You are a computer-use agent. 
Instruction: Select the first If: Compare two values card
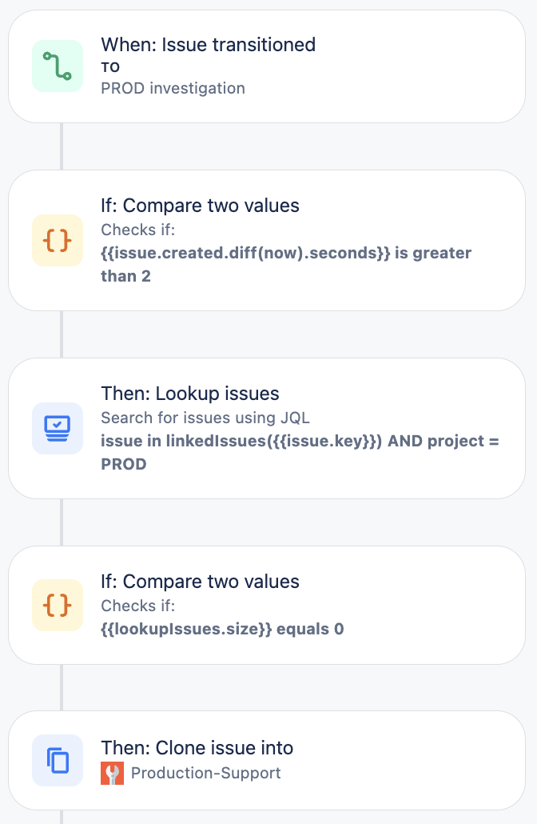[268, 240]
